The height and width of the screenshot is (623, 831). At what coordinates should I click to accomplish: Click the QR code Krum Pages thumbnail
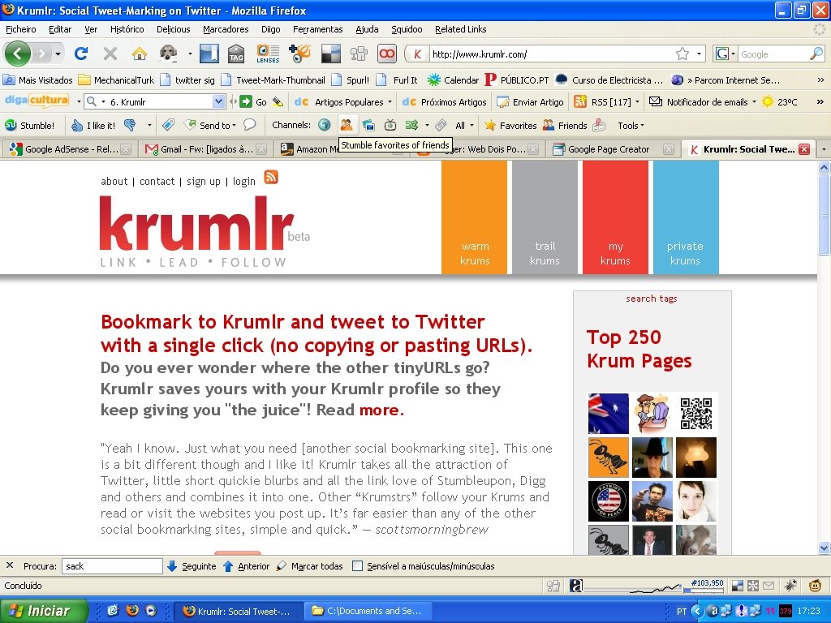pos(695,413)
